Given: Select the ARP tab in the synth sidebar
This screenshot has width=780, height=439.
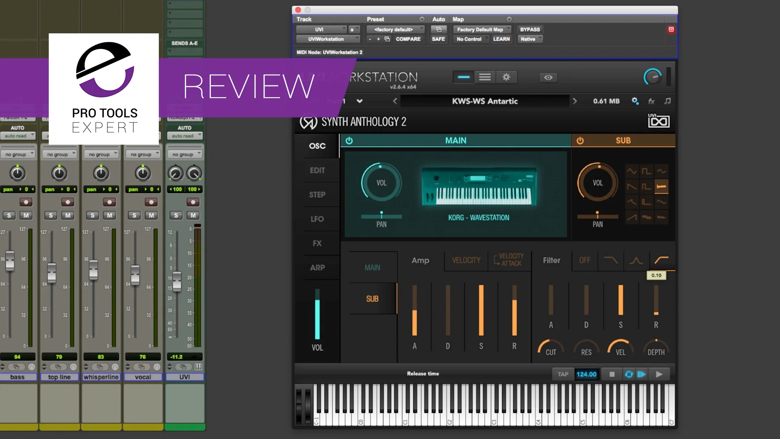Looking at the screenshot, I should [318, 267].
